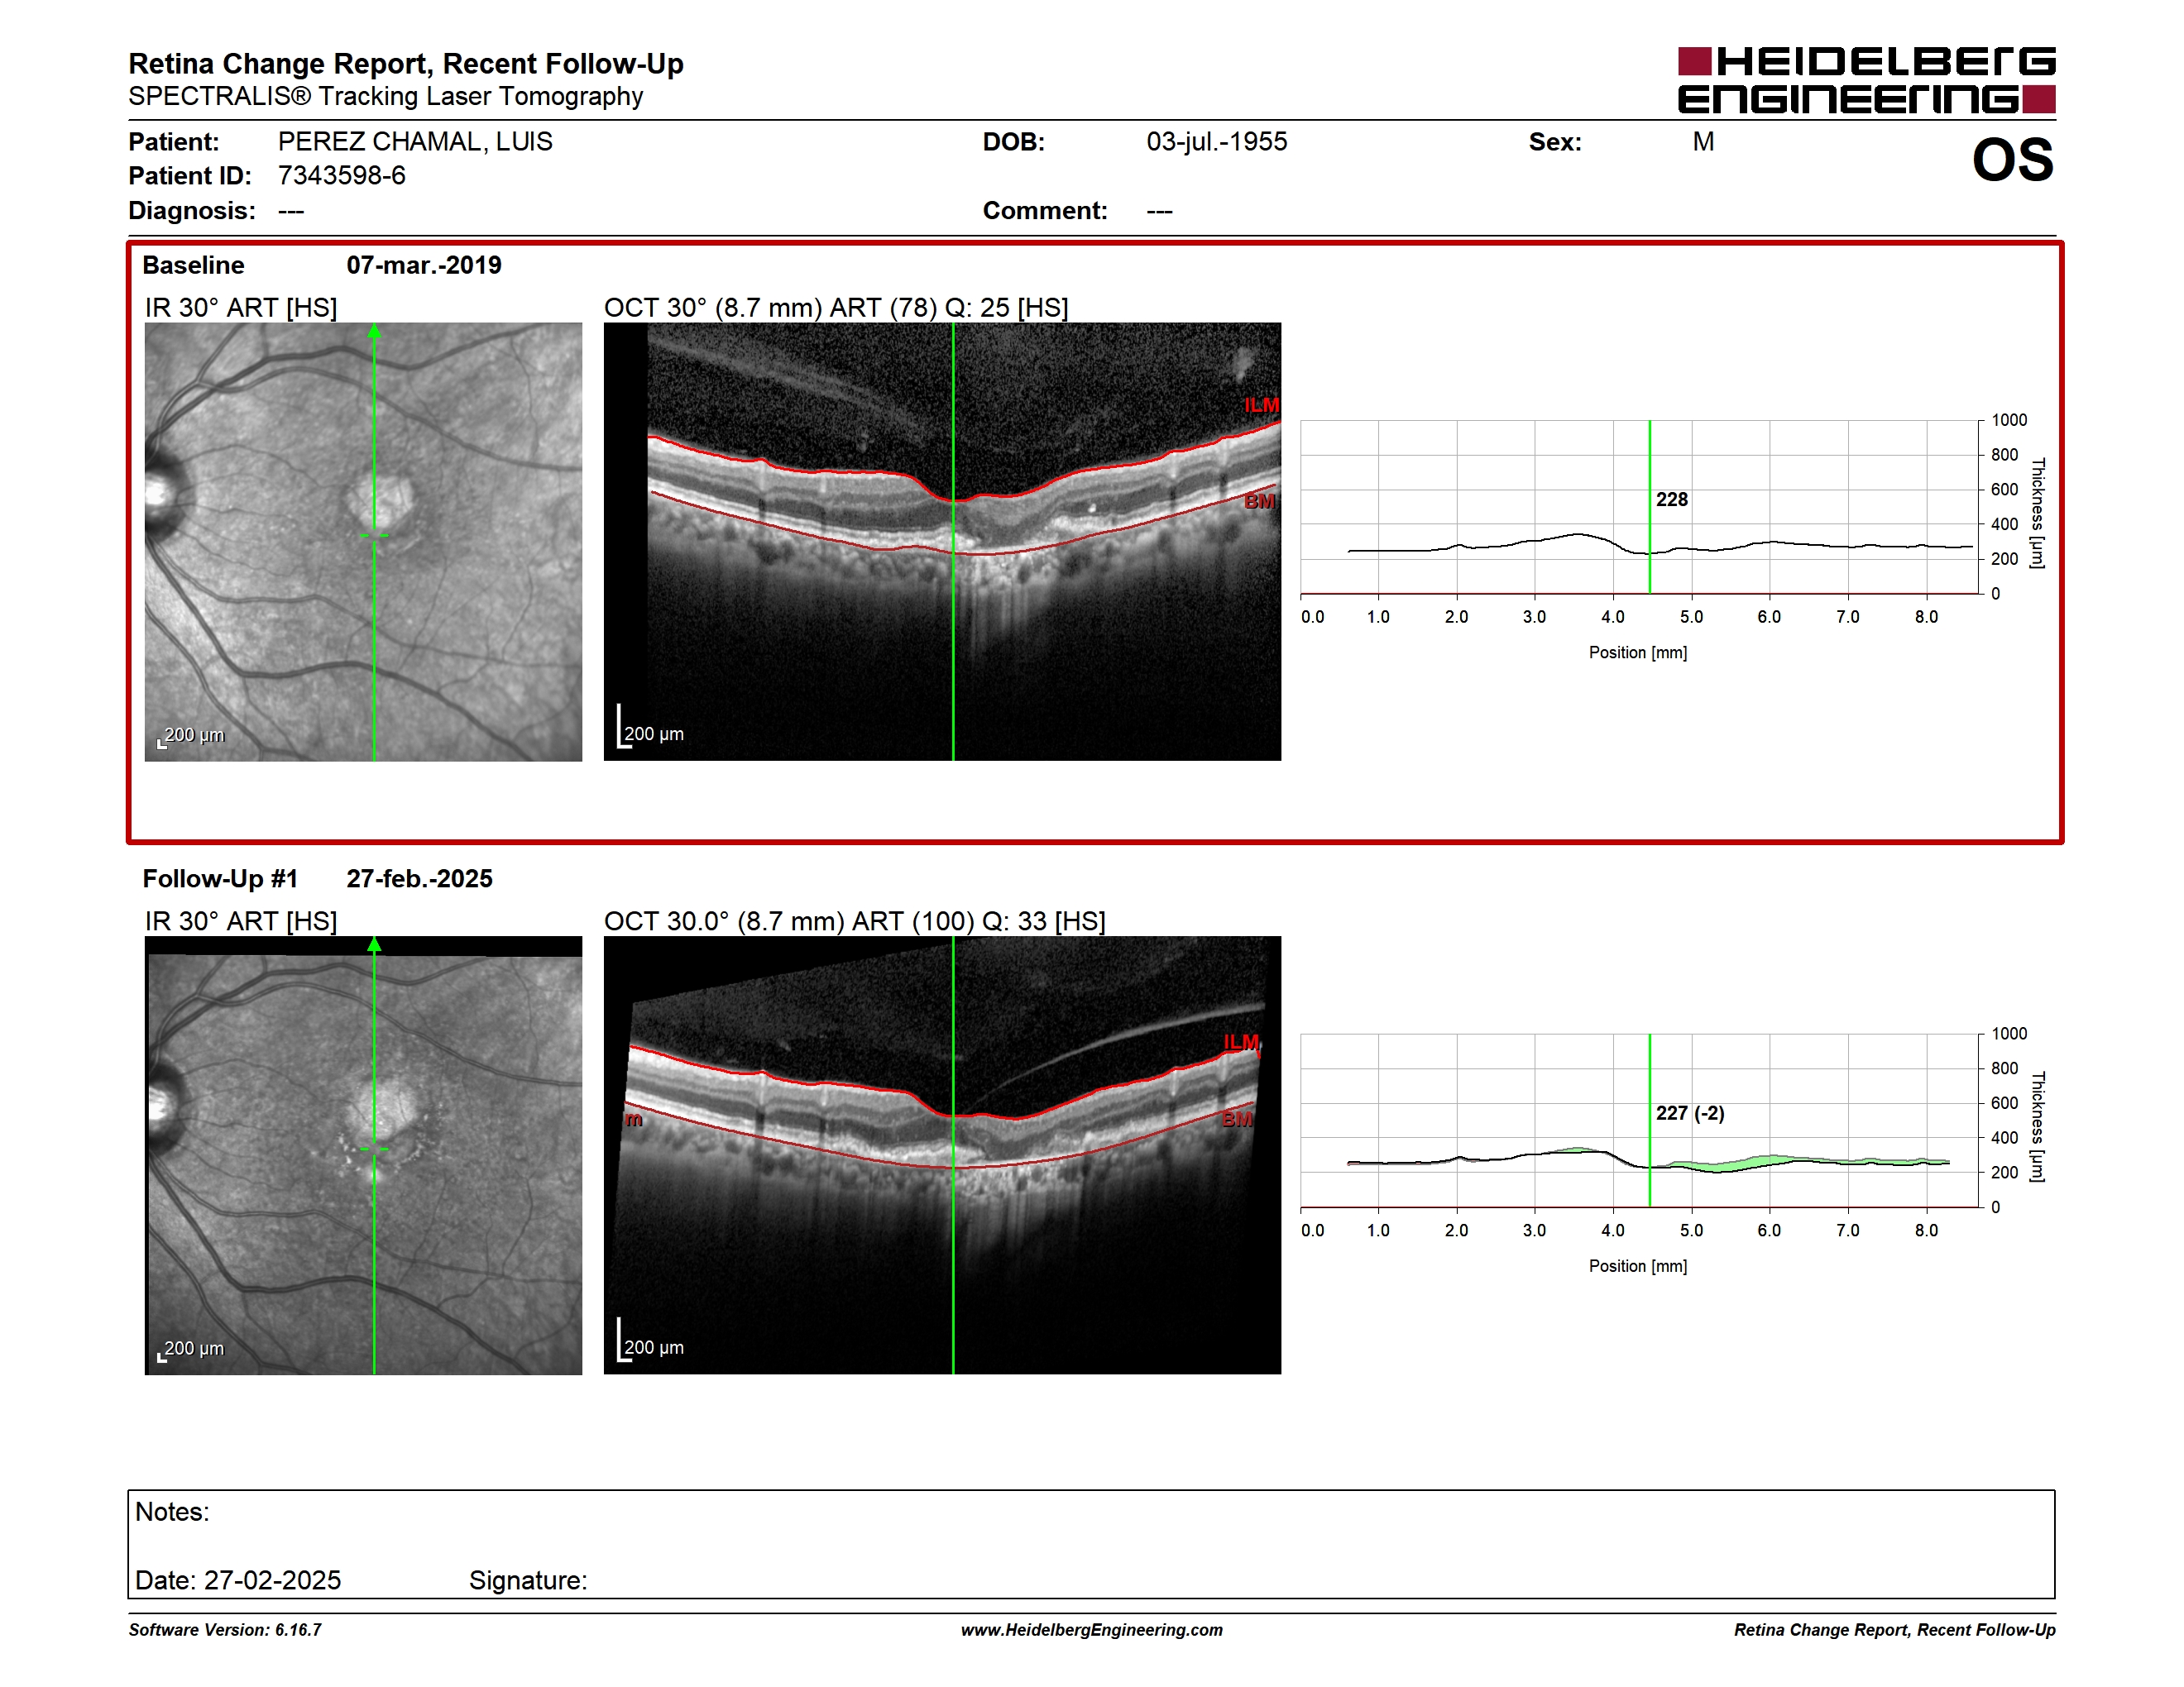2184x1687 pixels.
Task: Click the follow-up 'IR 30° ART [HS]' caption
Action: coord(241,920)
